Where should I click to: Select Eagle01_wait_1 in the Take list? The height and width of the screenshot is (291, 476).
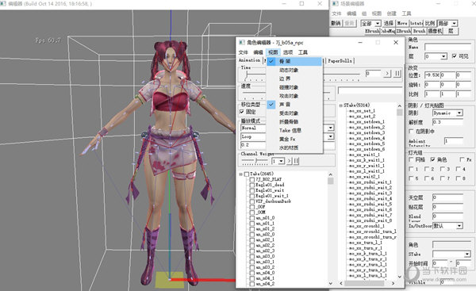pos(272,196)
